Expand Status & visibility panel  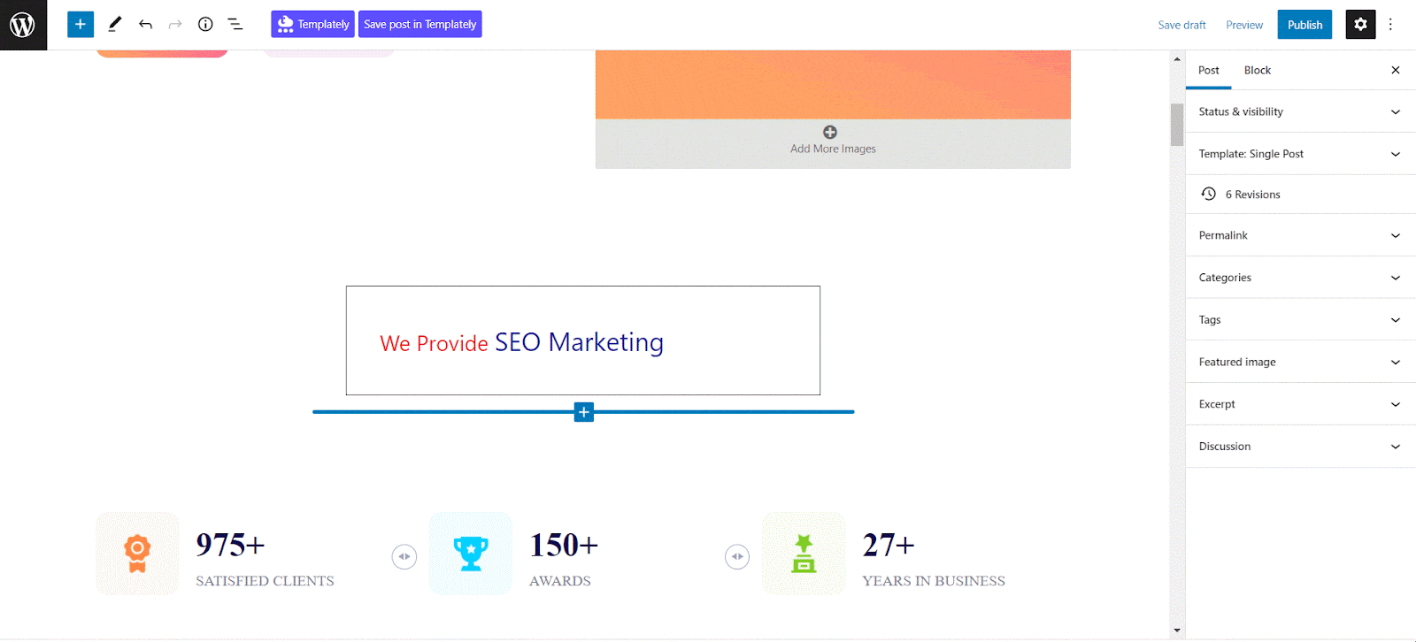click(x=1300, y=111)
